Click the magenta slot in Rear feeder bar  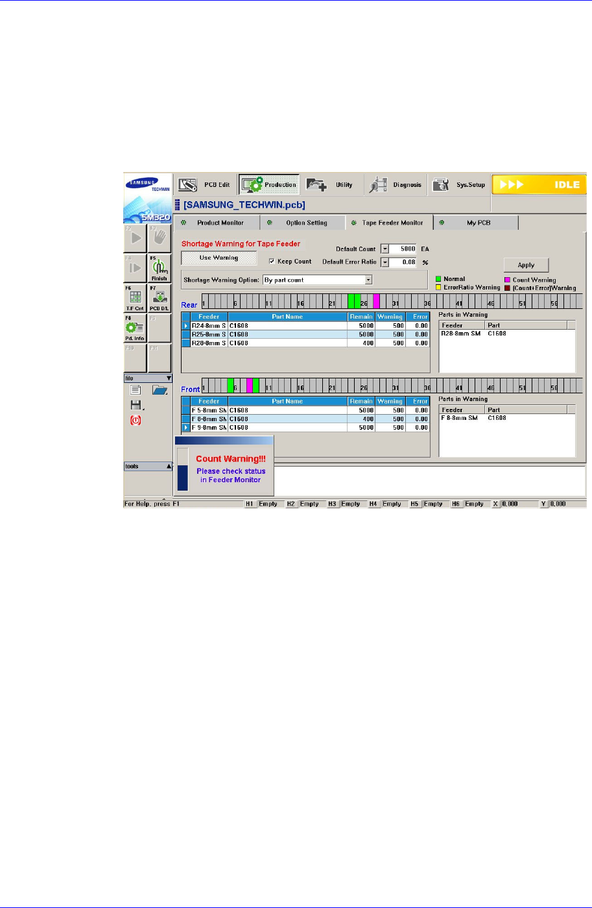click(376, 301)
